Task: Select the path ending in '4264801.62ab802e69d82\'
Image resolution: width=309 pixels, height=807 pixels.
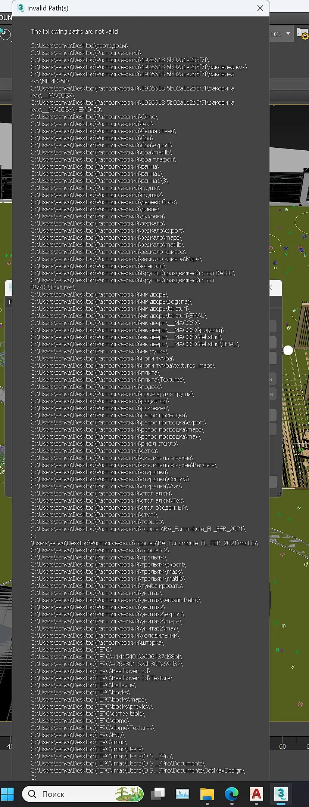Action: [107, 664]
